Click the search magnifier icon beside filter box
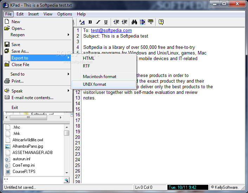 (67, 180)
